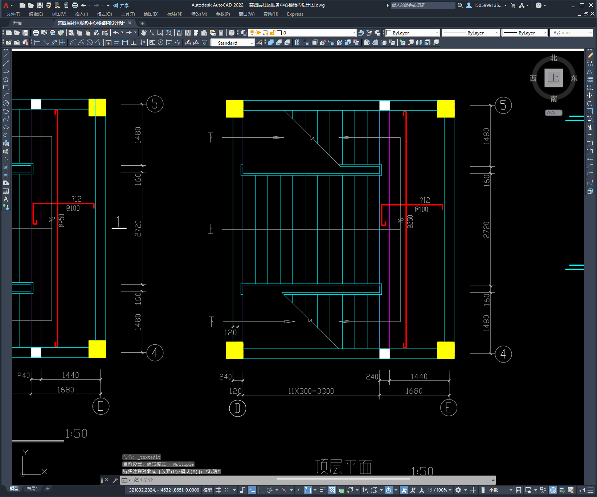Open the Plot (print) tool in standard toolbar

pos(36,33)
